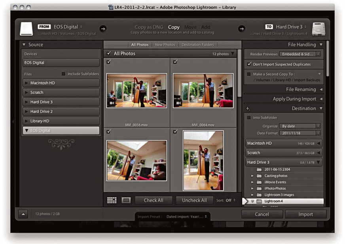
Task: Expand the Apply During Import panel
Action: pos(321,99)
